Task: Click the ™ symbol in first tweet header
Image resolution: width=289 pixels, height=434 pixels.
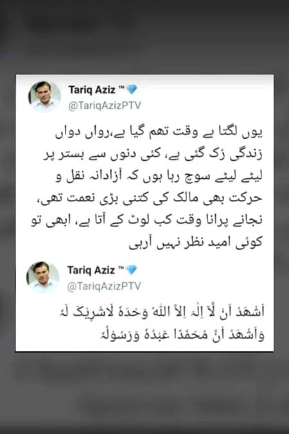Action: click(x=121, y=87)
